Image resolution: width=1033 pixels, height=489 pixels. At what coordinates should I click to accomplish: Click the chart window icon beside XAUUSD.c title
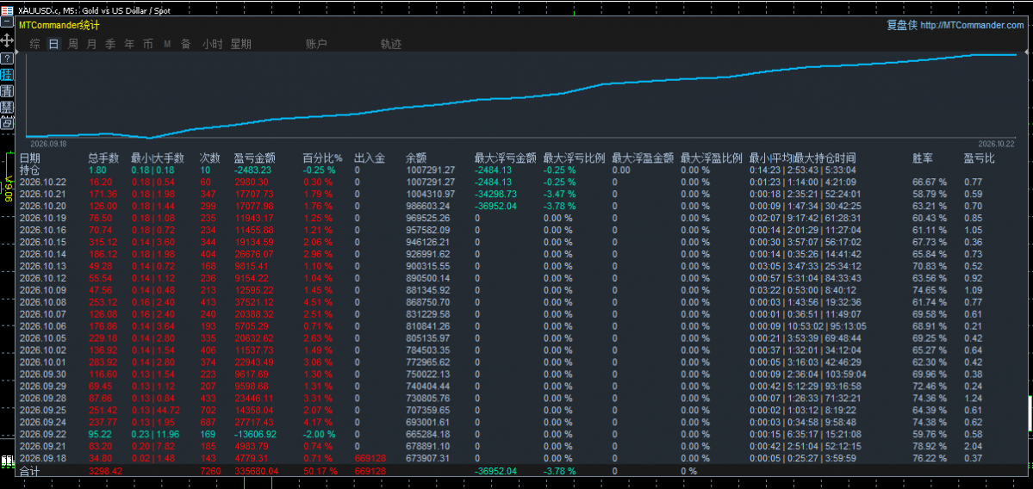7,9
